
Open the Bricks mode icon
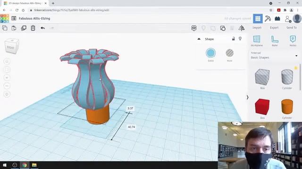tap(277, 19)
